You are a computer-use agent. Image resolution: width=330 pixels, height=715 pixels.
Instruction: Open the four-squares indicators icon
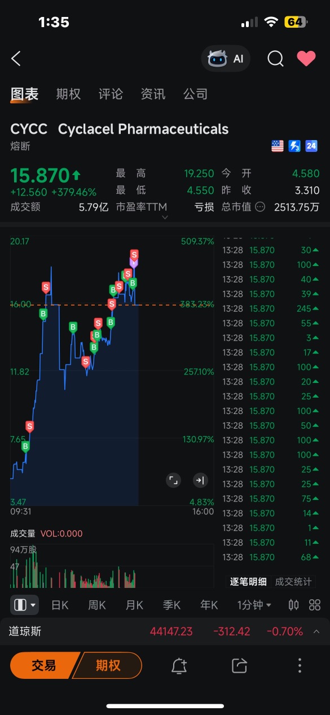315,605
